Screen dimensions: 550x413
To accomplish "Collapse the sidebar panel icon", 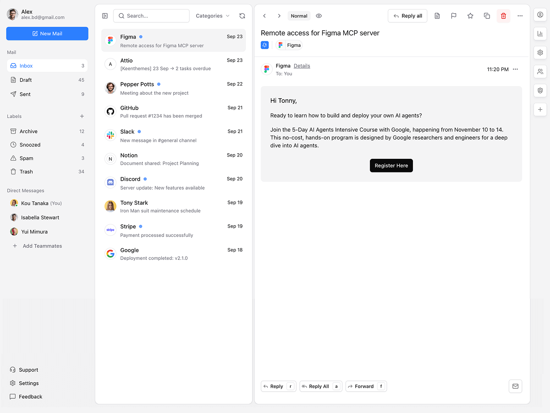I will pyautogui.click(x=105, y=16).
